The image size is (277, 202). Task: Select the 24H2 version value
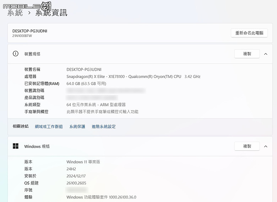coord(71,169)
